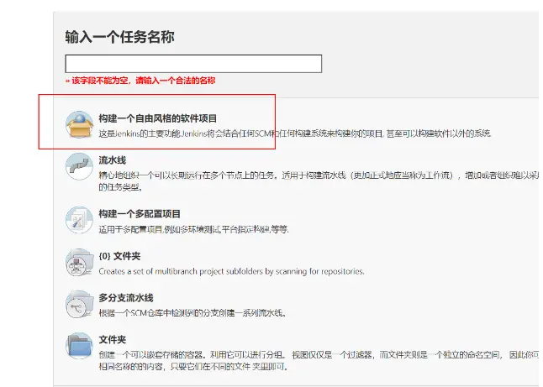Select the freestyle project box icon
Screen dimensions: 543x387
click(x=79, y=124)
